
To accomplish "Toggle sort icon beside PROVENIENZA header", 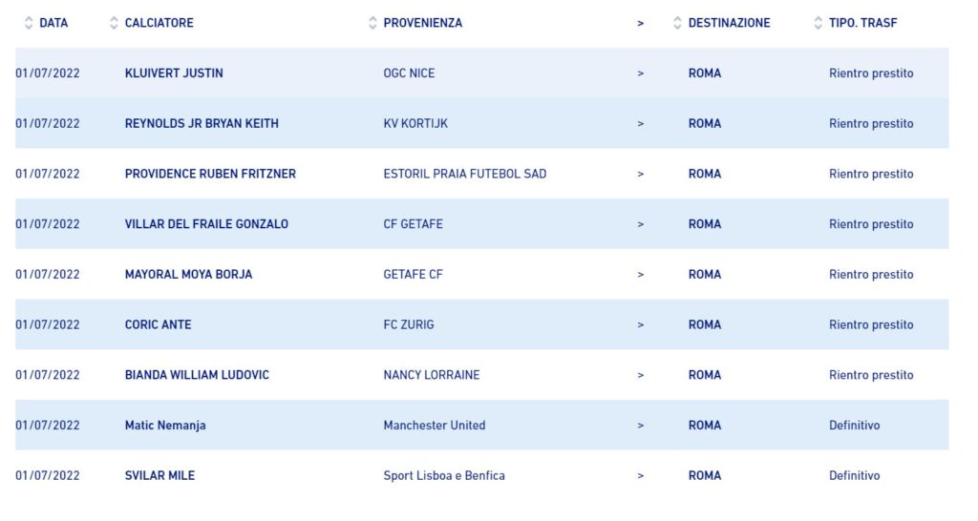I will 372,23.
